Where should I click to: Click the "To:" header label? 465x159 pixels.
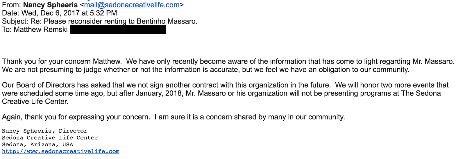pyautogui.click(x=7, y=30)
